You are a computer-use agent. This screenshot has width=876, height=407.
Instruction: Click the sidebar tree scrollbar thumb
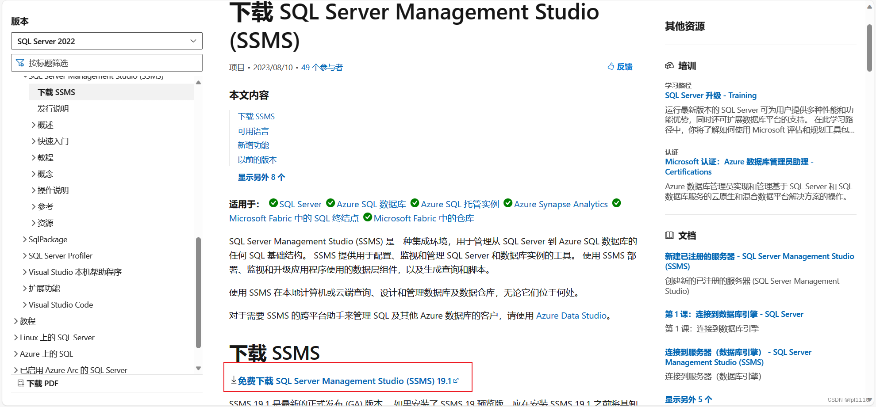click(x=198, y=293)
